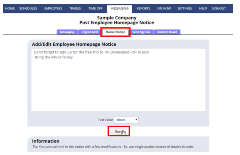Open the EMPLOYEES section
The width and height of the screenshot is (240, 155).
pyautogui.click(x=53, y=9)
